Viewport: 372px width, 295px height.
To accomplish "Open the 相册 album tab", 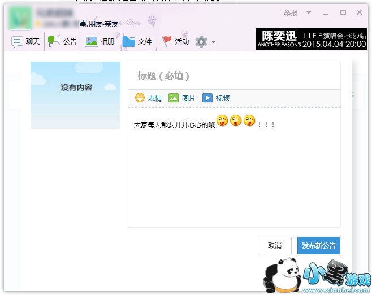I will point(100,42).
